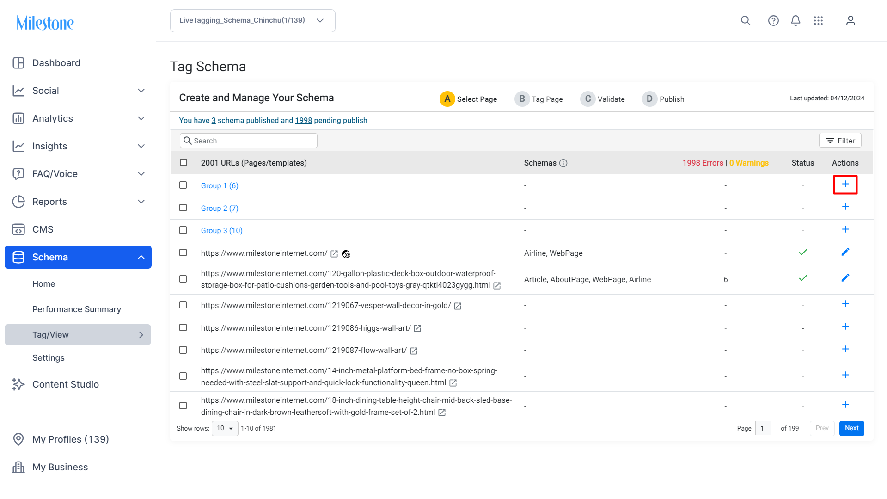Expand the Tag/View submenu

pos(141,335)
